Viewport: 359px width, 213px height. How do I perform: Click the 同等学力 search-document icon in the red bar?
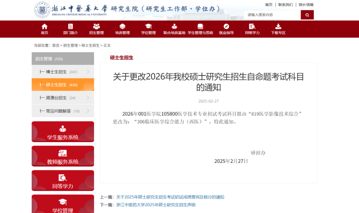pyautogui.click(x=252, y=26)
